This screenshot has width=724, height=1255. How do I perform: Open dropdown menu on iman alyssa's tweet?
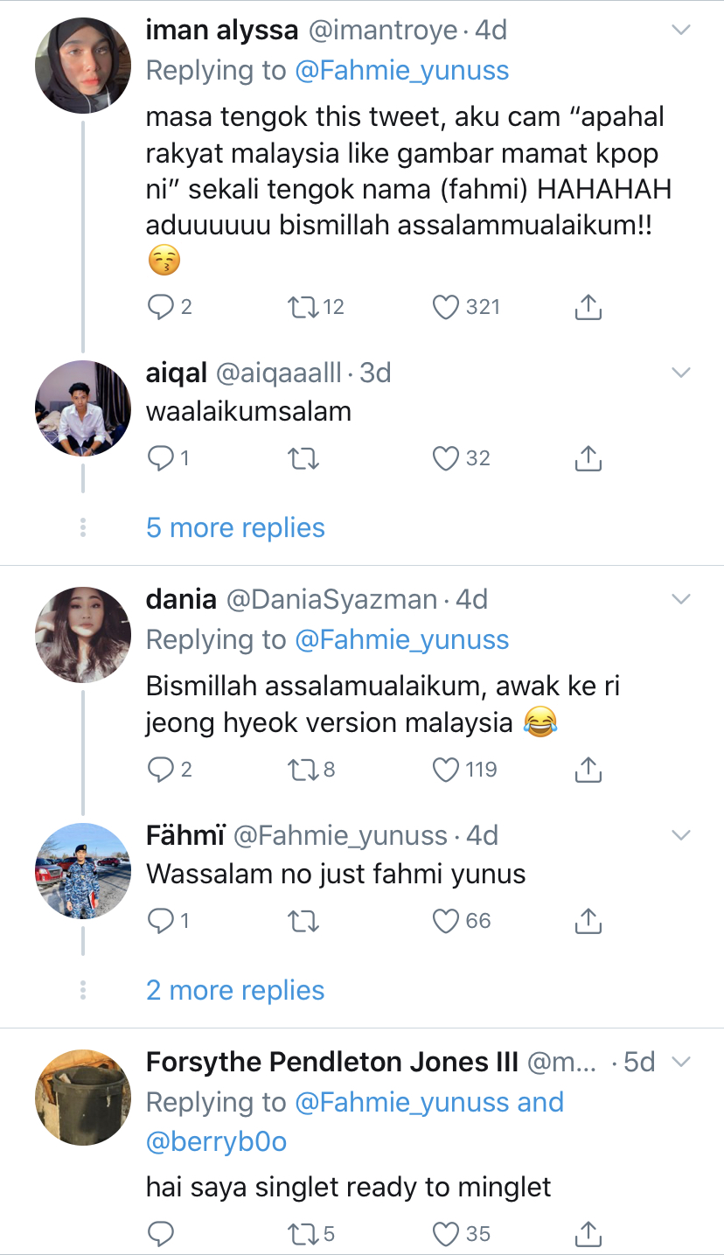[x=680, y=31]
